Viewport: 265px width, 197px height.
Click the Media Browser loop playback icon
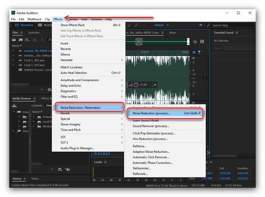tap(60, 169)
